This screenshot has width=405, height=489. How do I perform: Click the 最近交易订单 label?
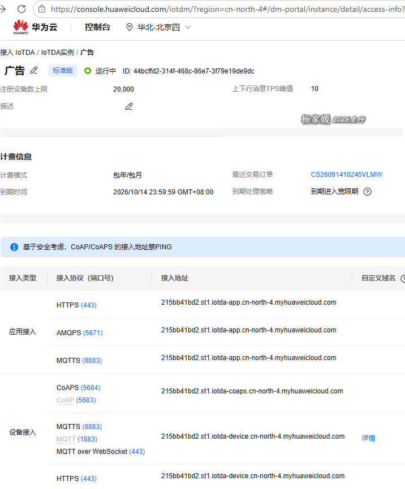coord(252,175)
